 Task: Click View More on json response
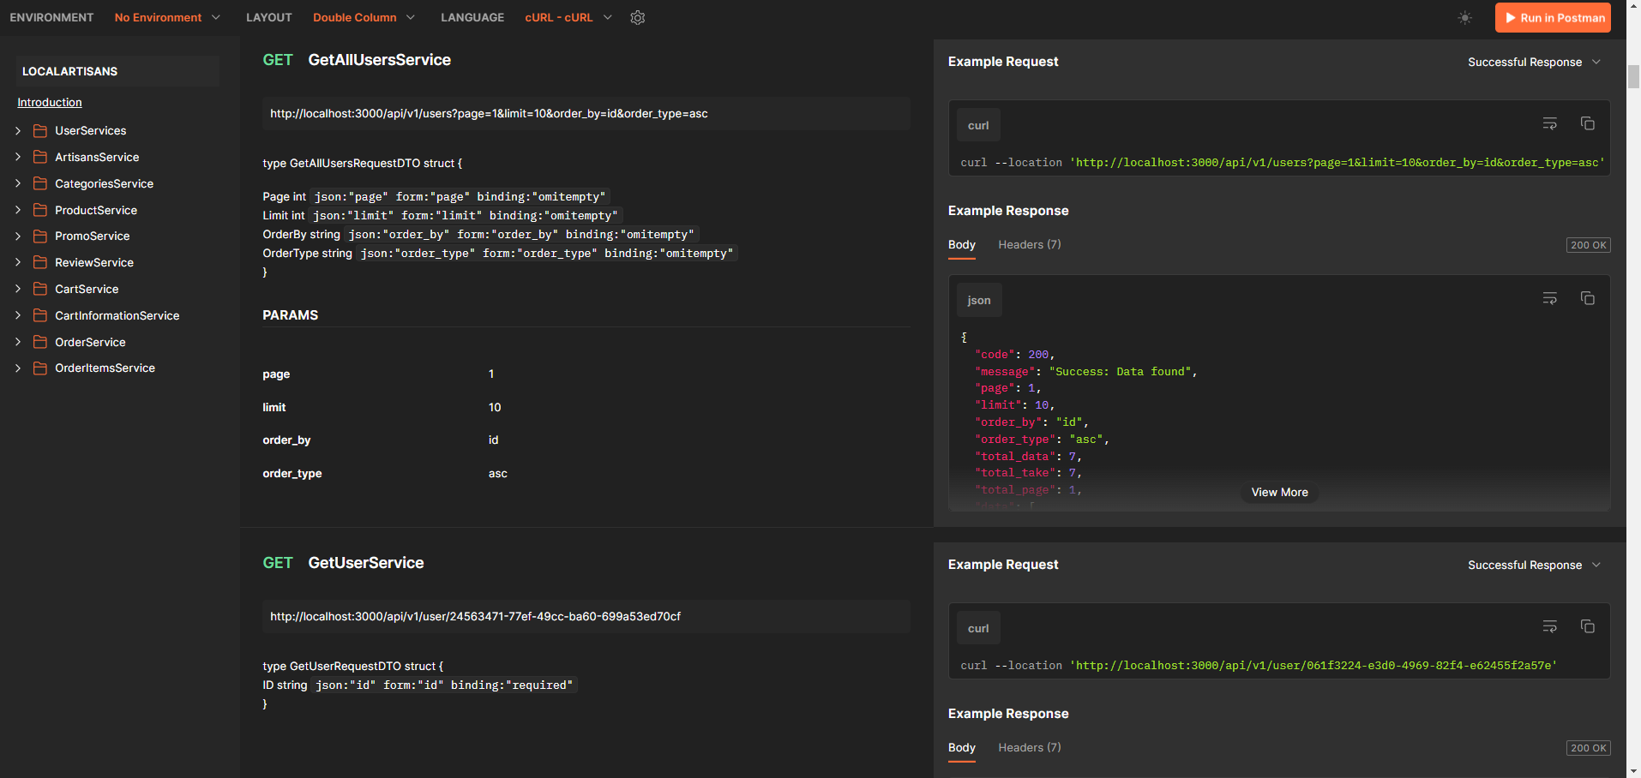point(1279,493)
